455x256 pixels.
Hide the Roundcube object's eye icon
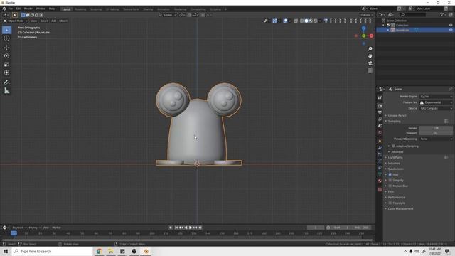tap(451, 30)
